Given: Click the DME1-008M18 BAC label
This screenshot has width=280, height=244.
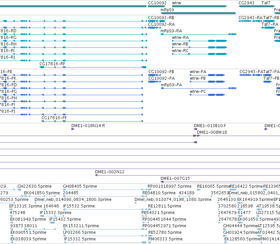Looking at the screenshot, I should (212, 132).
